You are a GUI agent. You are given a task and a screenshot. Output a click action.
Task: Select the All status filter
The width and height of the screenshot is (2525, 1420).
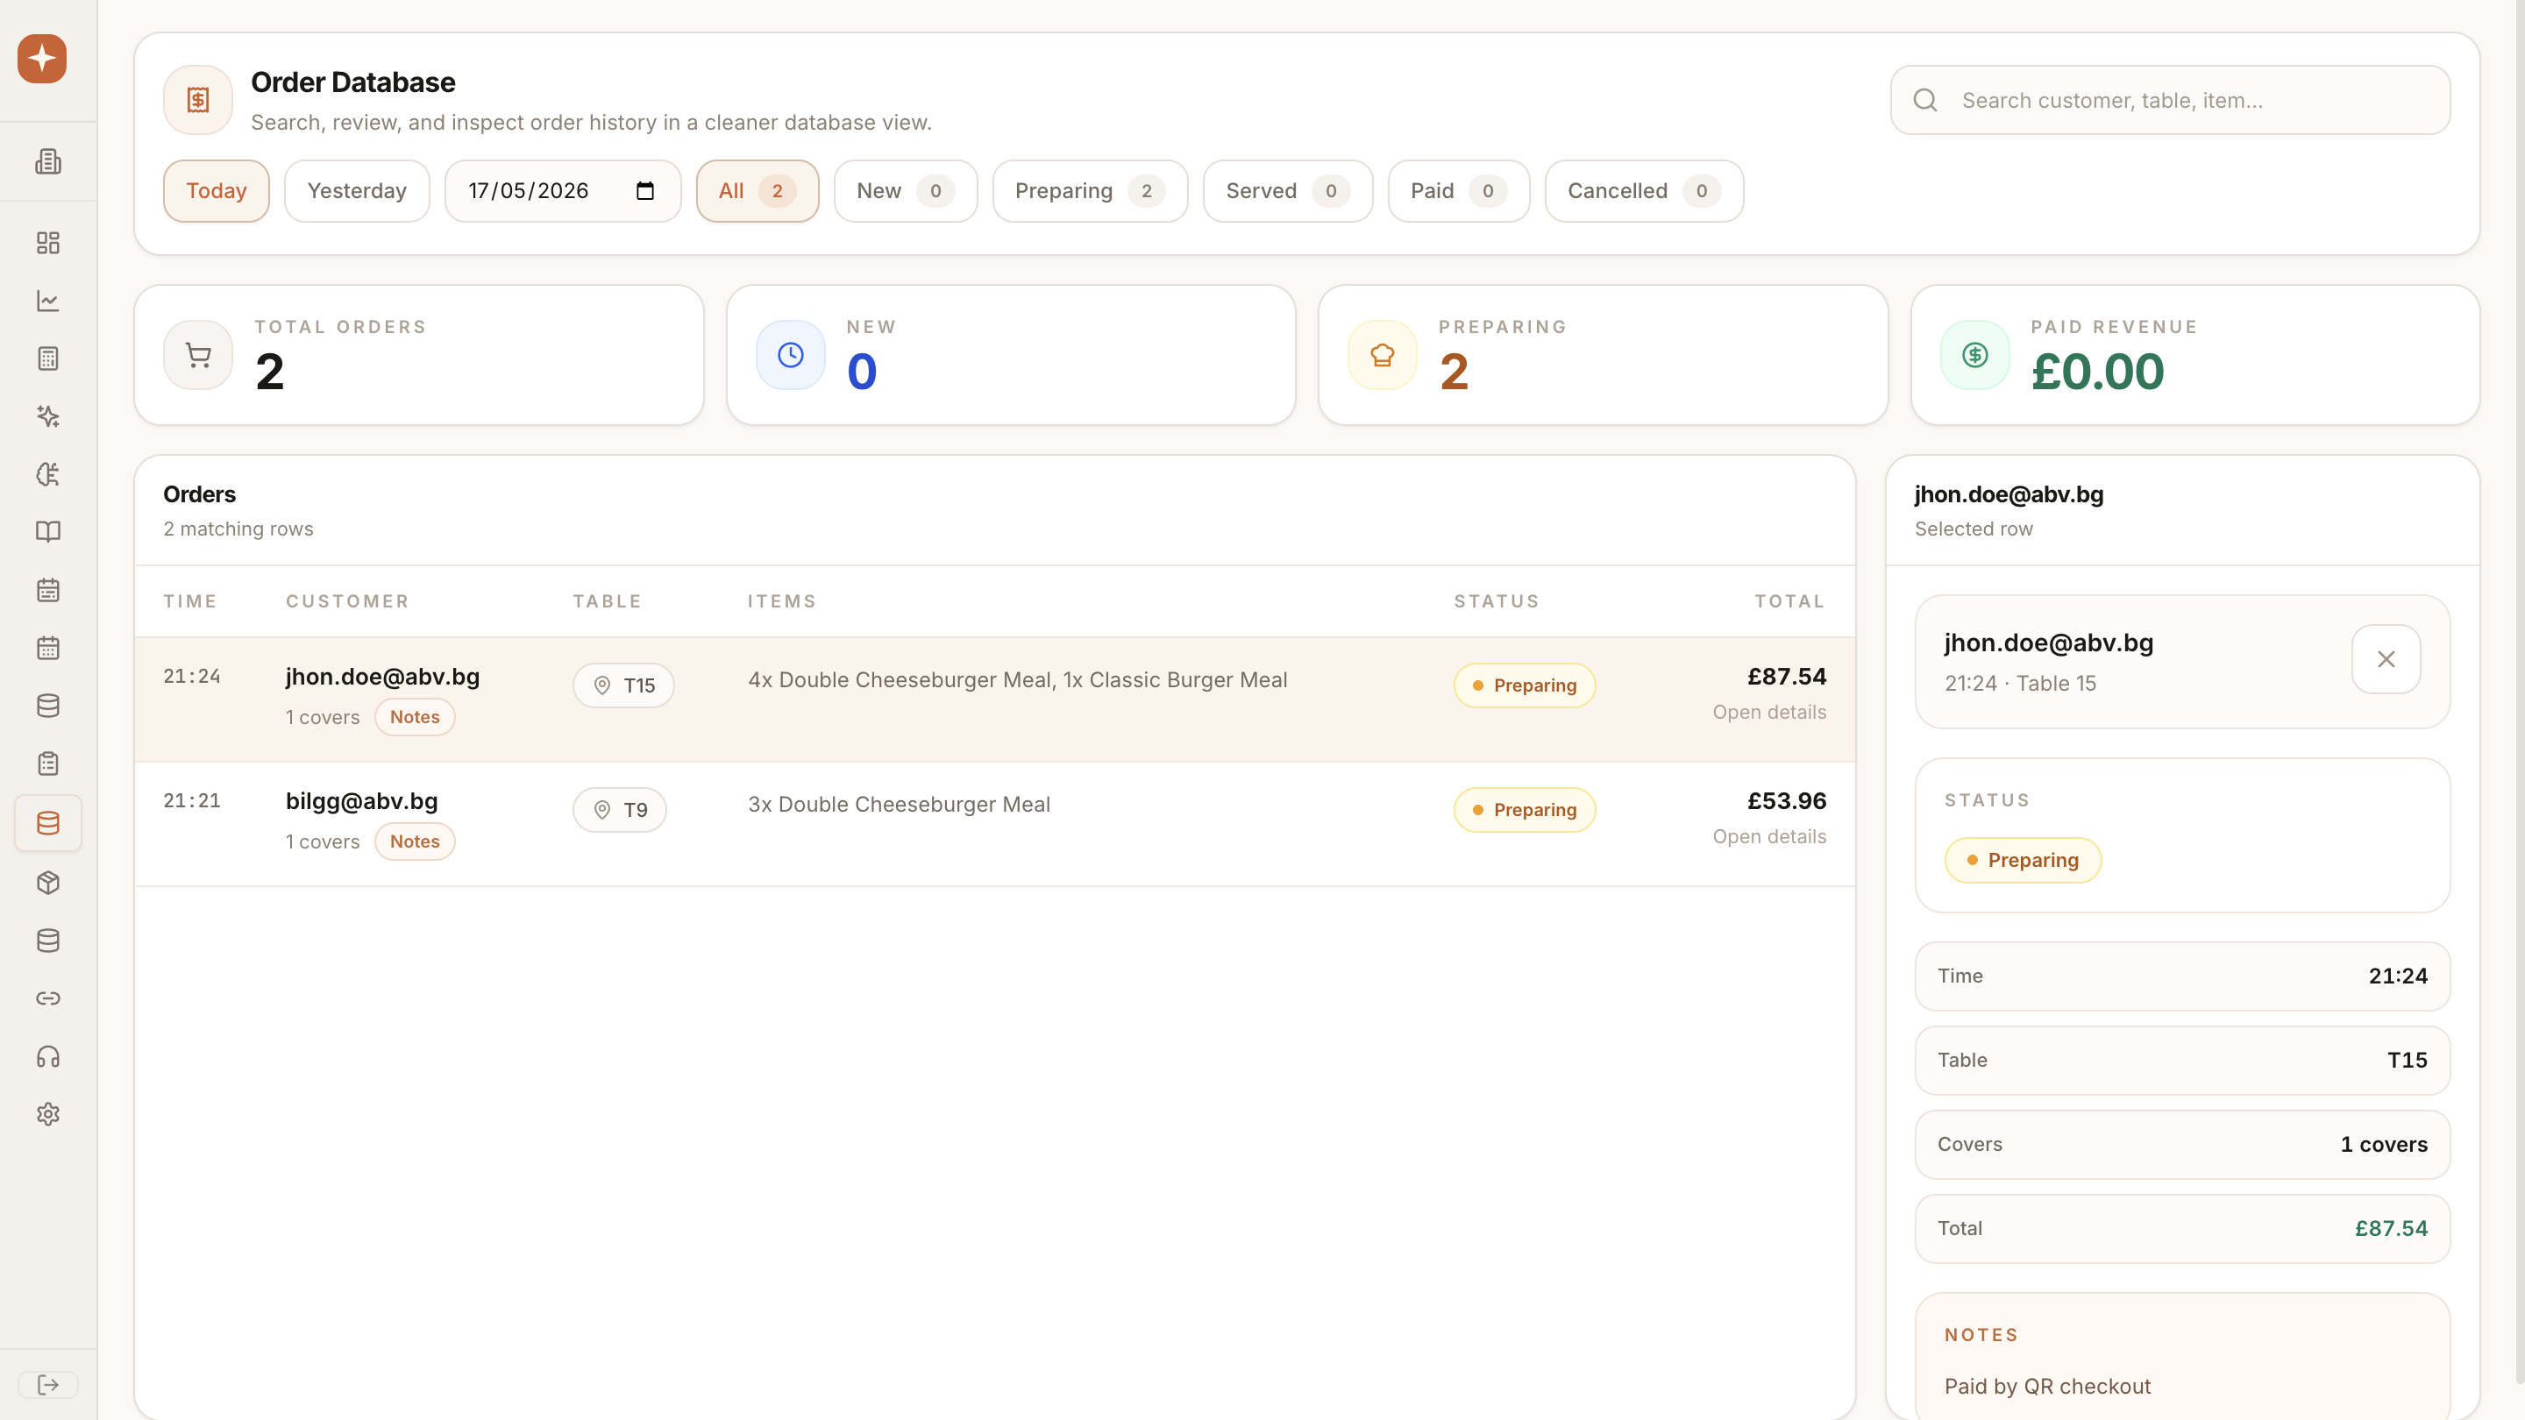pyautogui.click(x=757, y=190)
